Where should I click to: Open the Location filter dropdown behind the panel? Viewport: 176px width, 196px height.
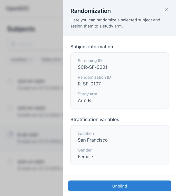[x=21, y=60]
